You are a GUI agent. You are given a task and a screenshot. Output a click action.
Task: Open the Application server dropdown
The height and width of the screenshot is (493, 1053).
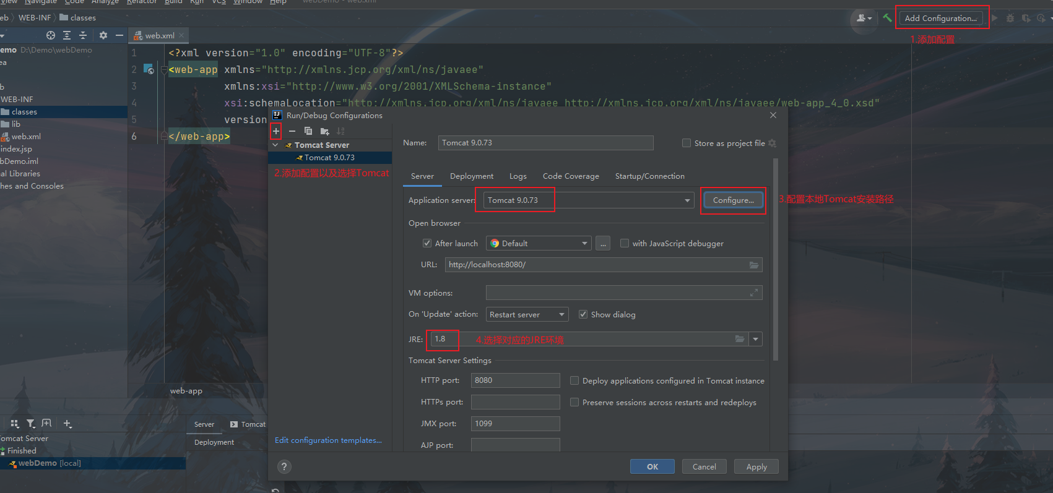point(687,200)
